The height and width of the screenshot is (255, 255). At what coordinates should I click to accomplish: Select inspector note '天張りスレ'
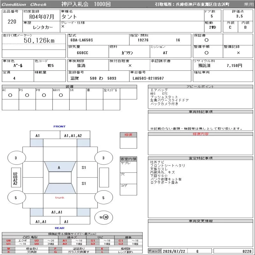[x=159, y=169]
